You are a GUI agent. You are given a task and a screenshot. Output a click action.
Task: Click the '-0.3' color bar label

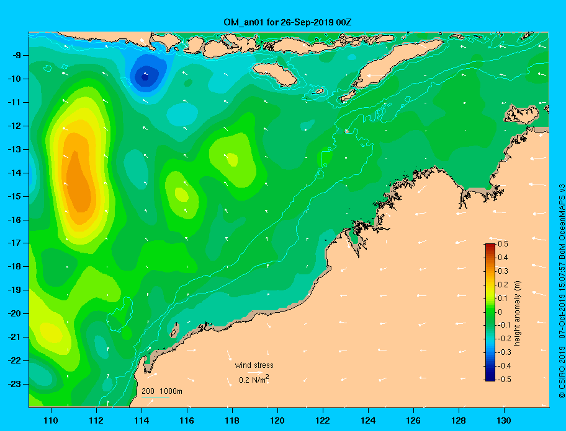[x=504, y=352]
